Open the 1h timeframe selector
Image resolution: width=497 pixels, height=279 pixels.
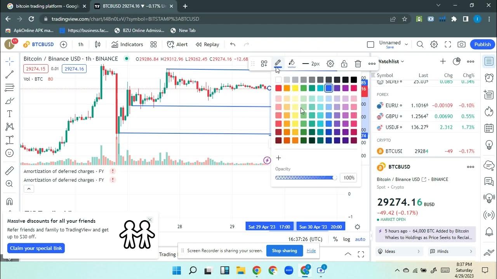click(x=81, y=45)
